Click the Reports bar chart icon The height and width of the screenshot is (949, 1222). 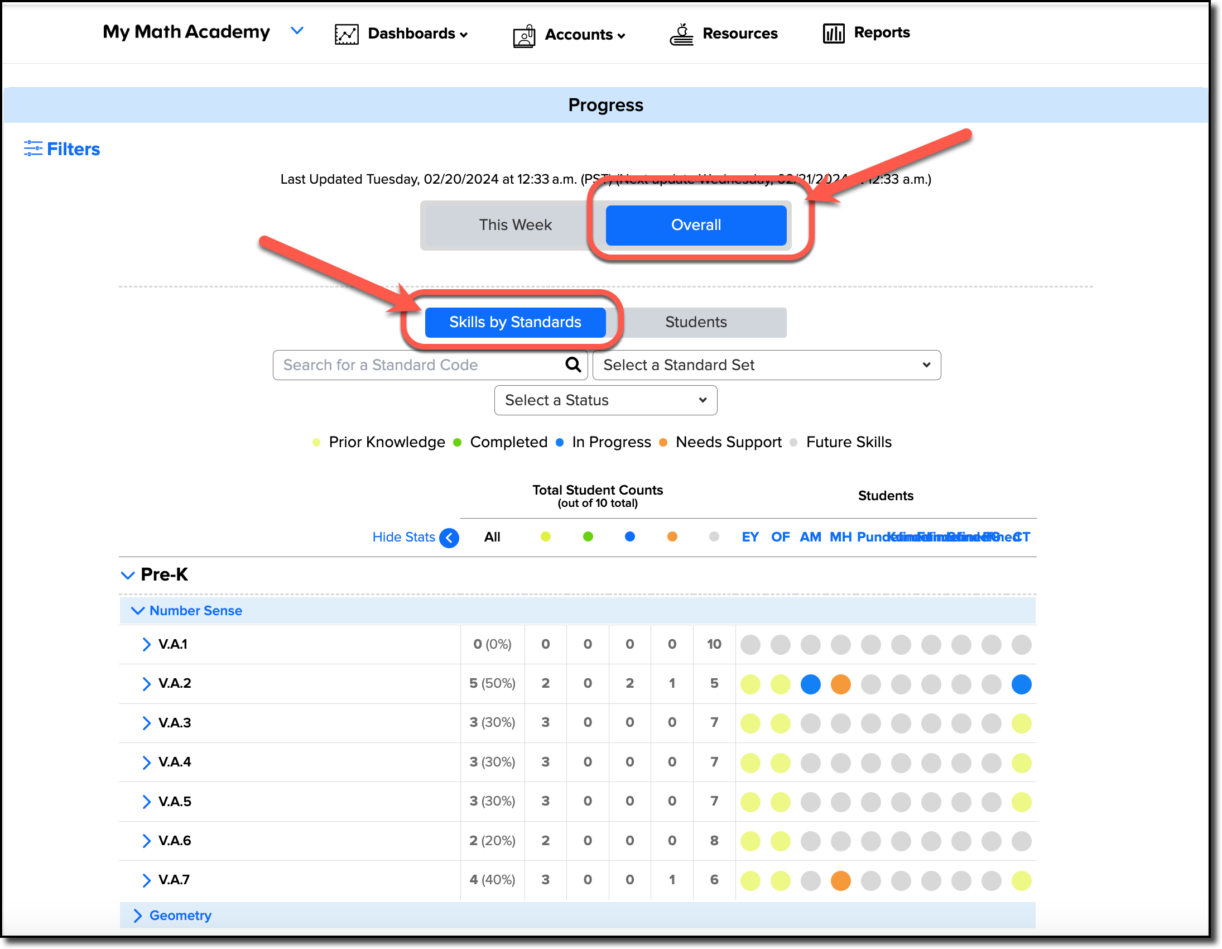[x=834, y=33]
